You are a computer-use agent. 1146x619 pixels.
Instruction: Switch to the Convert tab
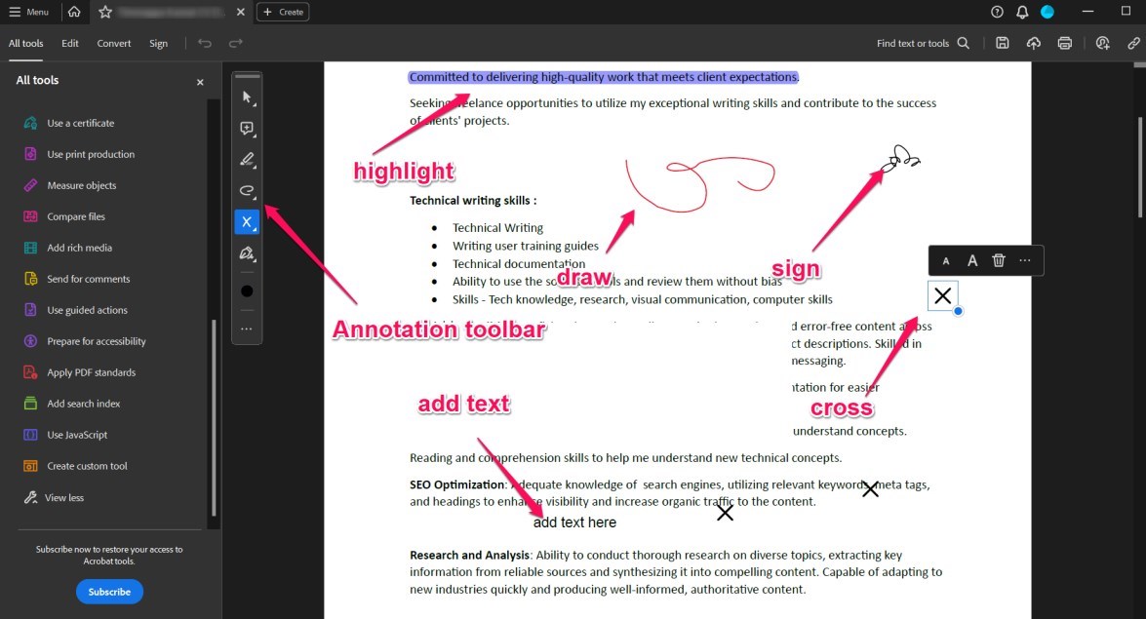point(113,43)
